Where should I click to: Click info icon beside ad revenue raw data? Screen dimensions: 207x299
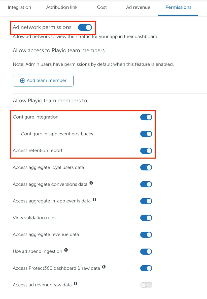click(x=76, y=283)
